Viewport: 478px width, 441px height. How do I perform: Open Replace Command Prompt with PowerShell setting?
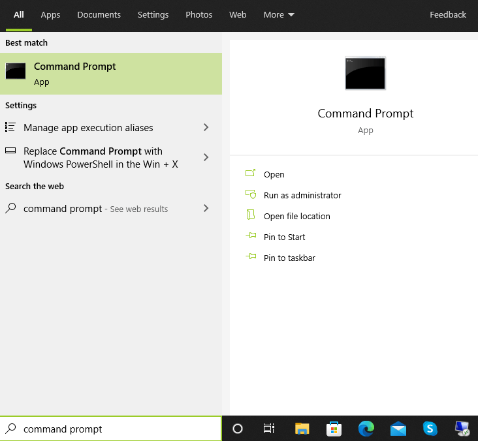(111, 158)
